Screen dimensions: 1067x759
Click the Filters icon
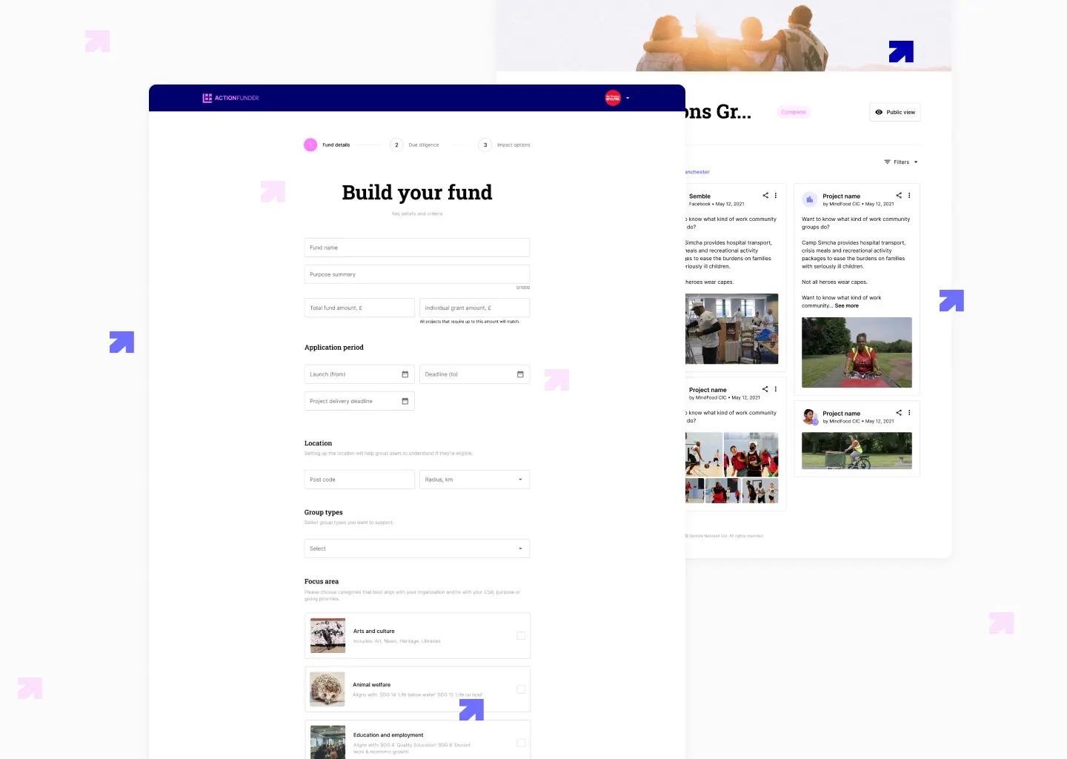(887, 162)
